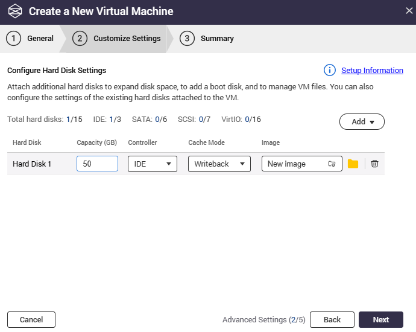
Task: Click the Capacity field showing 50
Action: point(97,164)
